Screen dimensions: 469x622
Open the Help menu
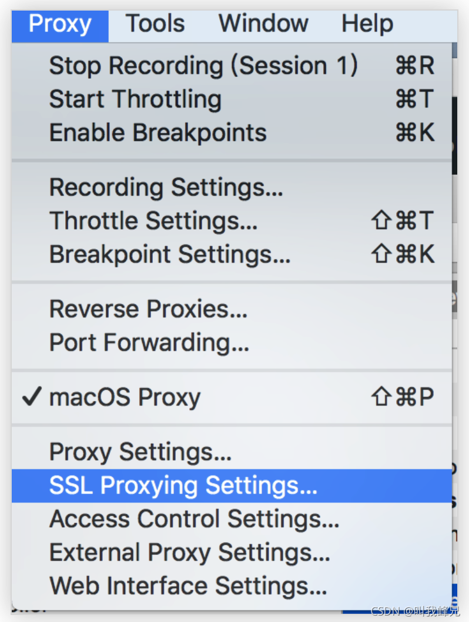[x=367, y=24]
